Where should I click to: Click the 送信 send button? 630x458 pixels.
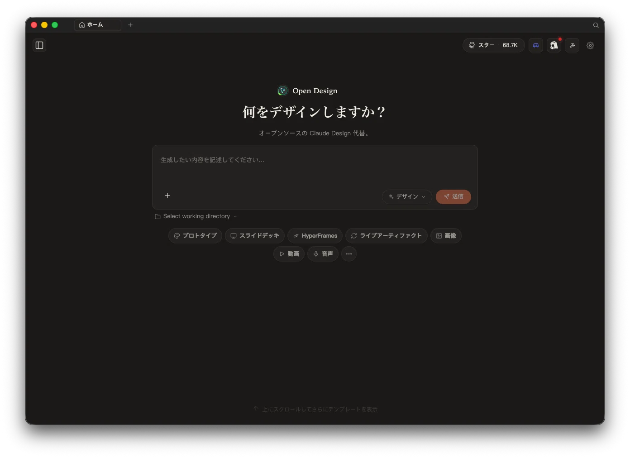click(x=453, y=197)
